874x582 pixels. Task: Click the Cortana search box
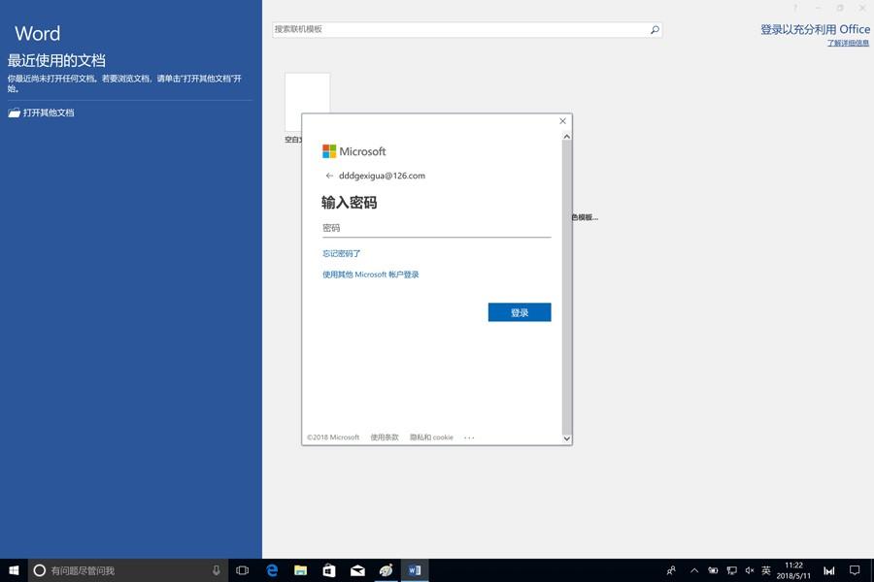pyautogui.click(x=128, y=570)
